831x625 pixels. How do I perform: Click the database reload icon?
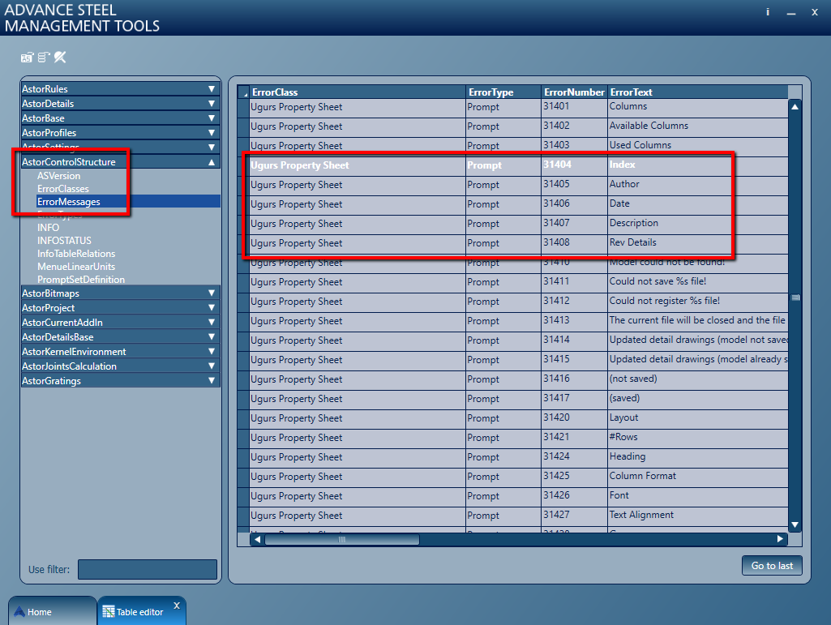pyautogui.click(x=44, y=58)
